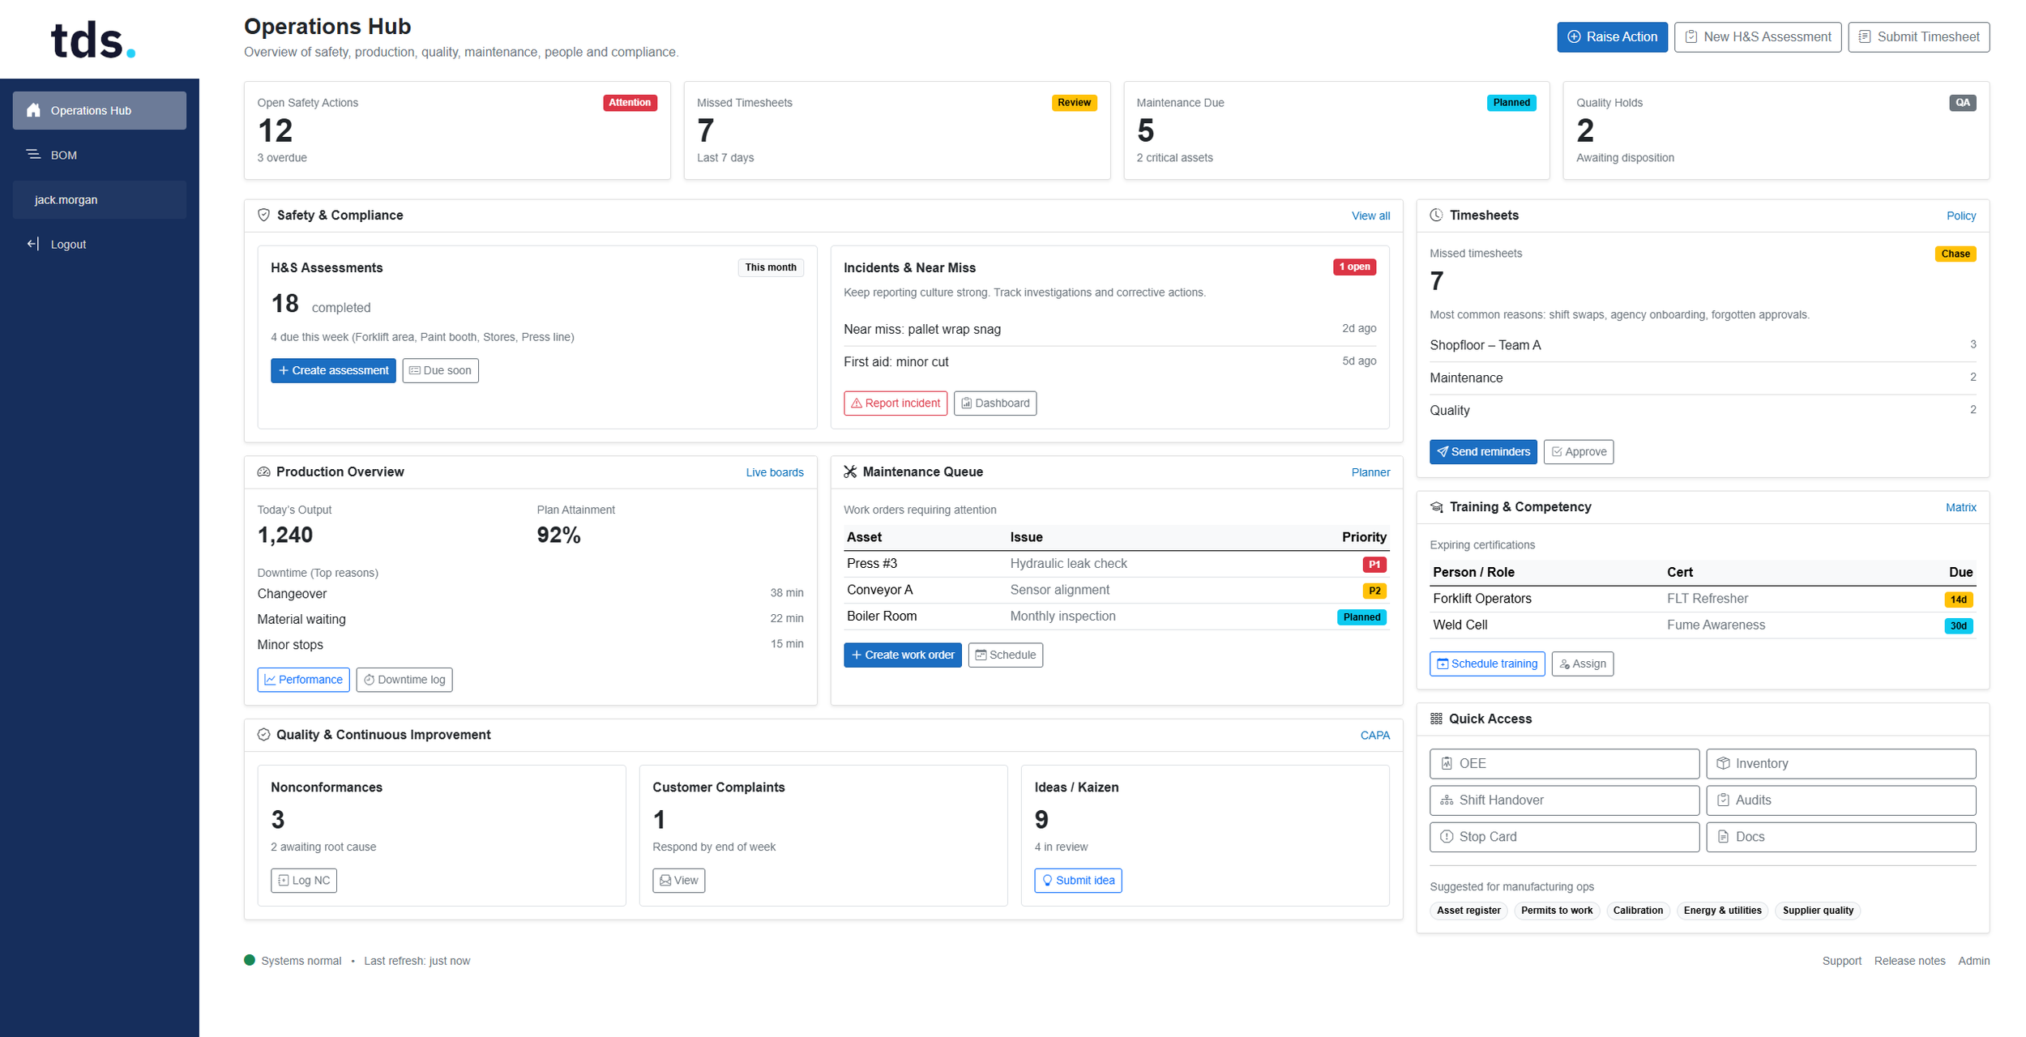Open Safety & Compliance View all link

point(1370,216)
